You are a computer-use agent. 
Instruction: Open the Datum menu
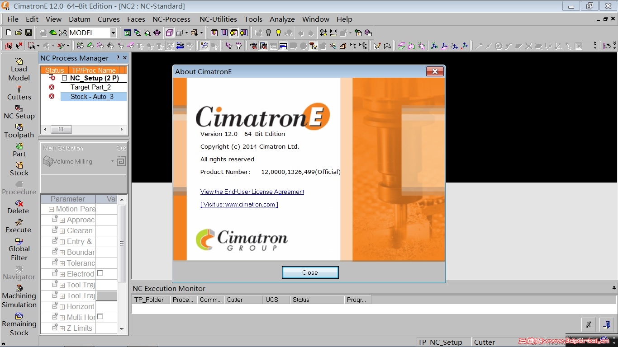coord(80,19)
